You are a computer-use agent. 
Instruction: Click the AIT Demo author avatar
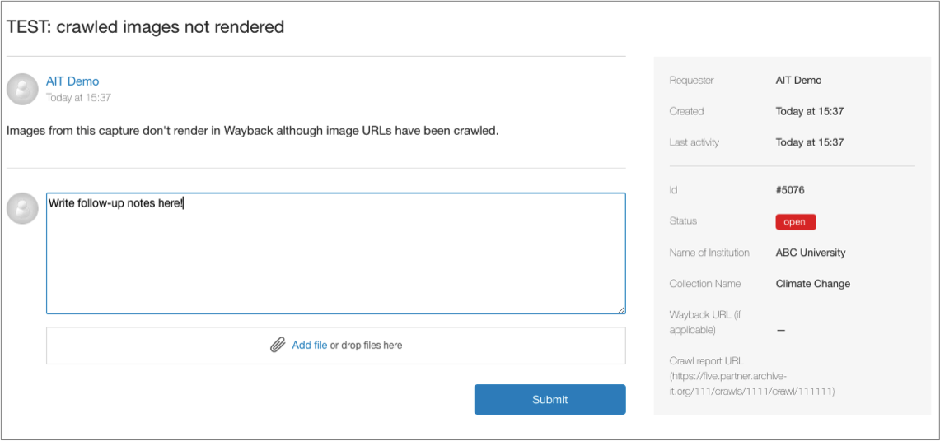click(22, 90)
